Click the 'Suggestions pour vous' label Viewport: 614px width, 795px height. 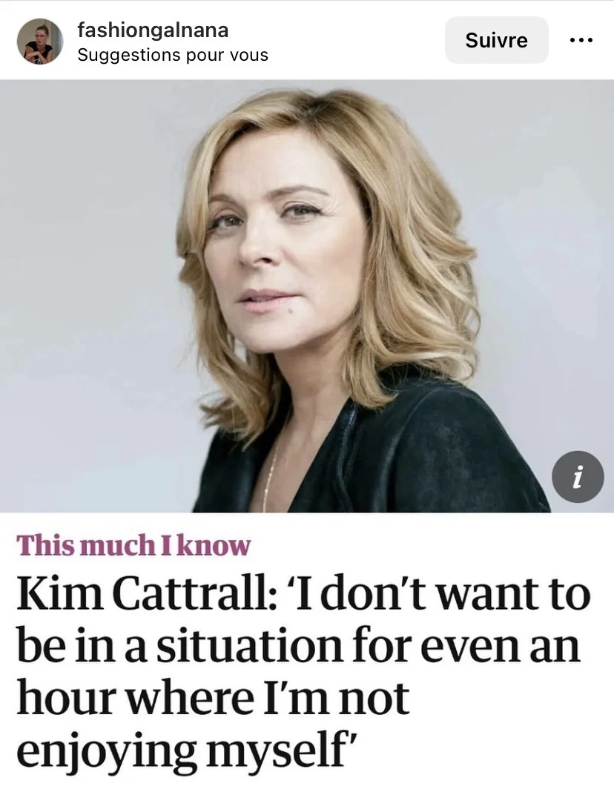pyautogui.click(x=172, y=55)
